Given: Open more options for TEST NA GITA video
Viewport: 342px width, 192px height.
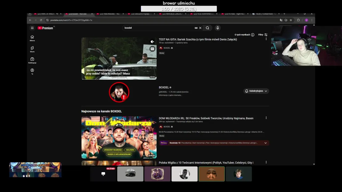Looking at the screenshot, I should [x=266, y=39].
